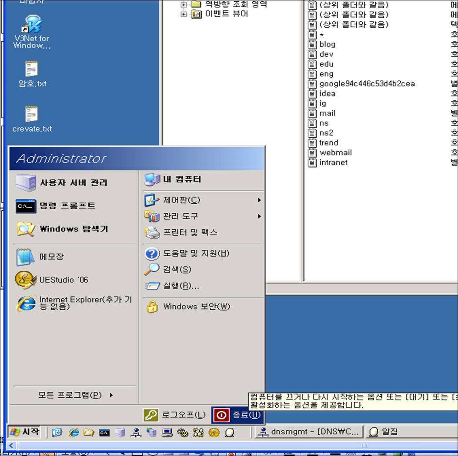Select the ns2 DNS record
Viewport: 458px width, 456px height.
[x=326, y=133]
